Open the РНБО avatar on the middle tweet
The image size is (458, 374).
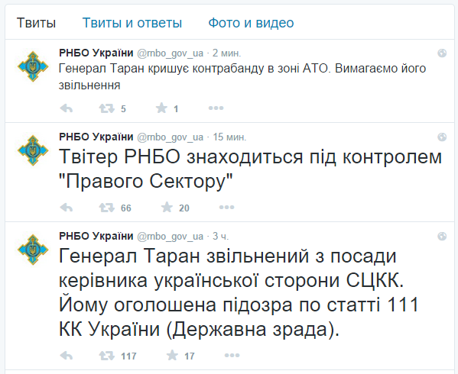click(33, 150)
